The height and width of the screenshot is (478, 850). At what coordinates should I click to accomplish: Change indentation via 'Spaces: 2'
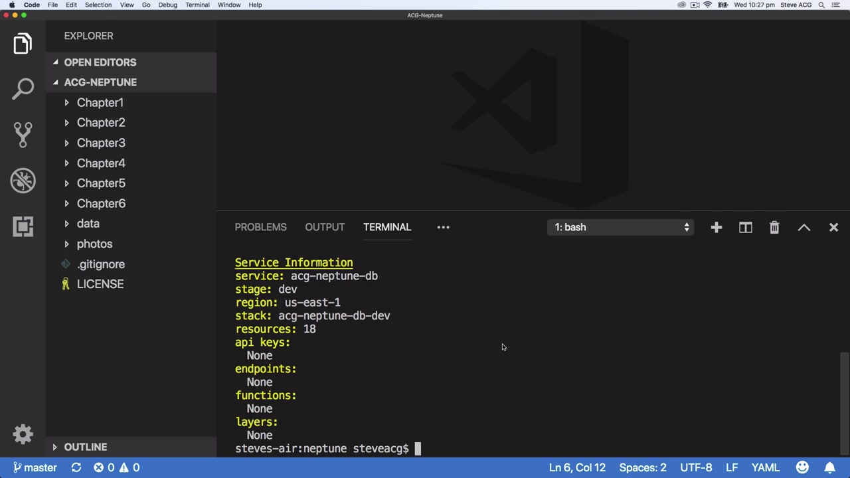(x=642, y=467)
